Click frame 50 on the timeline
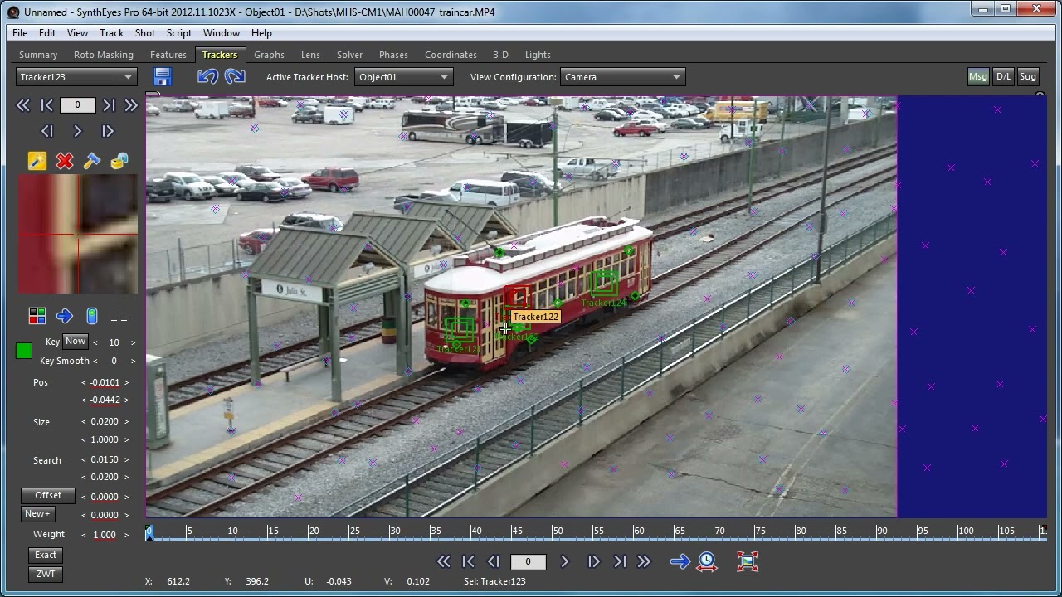This screenshot has height=597, width=1062. [558, 531]
